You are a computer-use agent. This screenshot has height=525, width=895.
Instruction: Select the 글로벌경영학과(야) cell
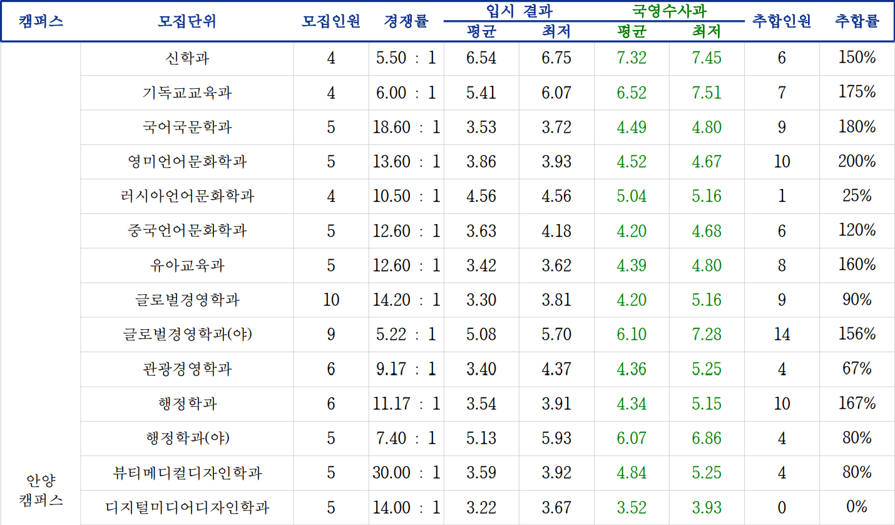[x=187, y=334]
